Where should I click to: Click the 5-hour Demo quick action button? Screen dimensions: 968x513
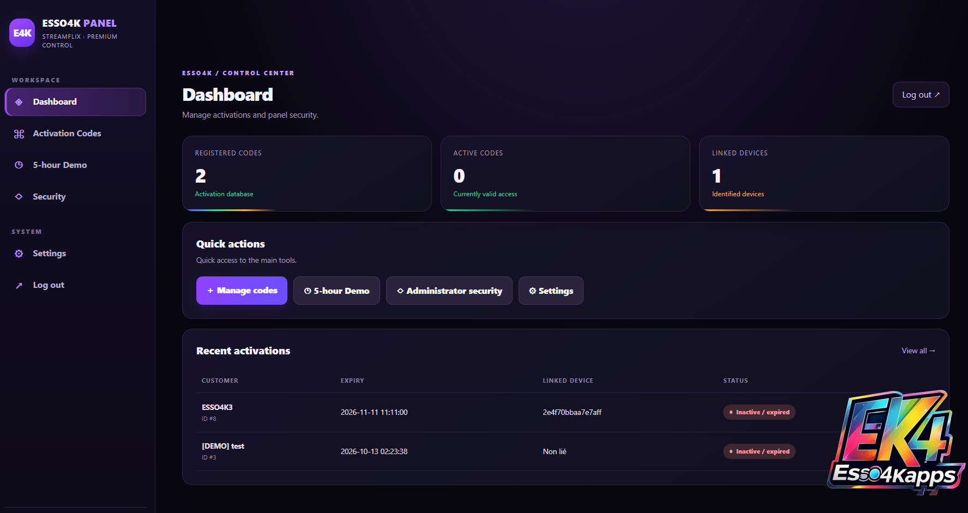click(336, 291)
